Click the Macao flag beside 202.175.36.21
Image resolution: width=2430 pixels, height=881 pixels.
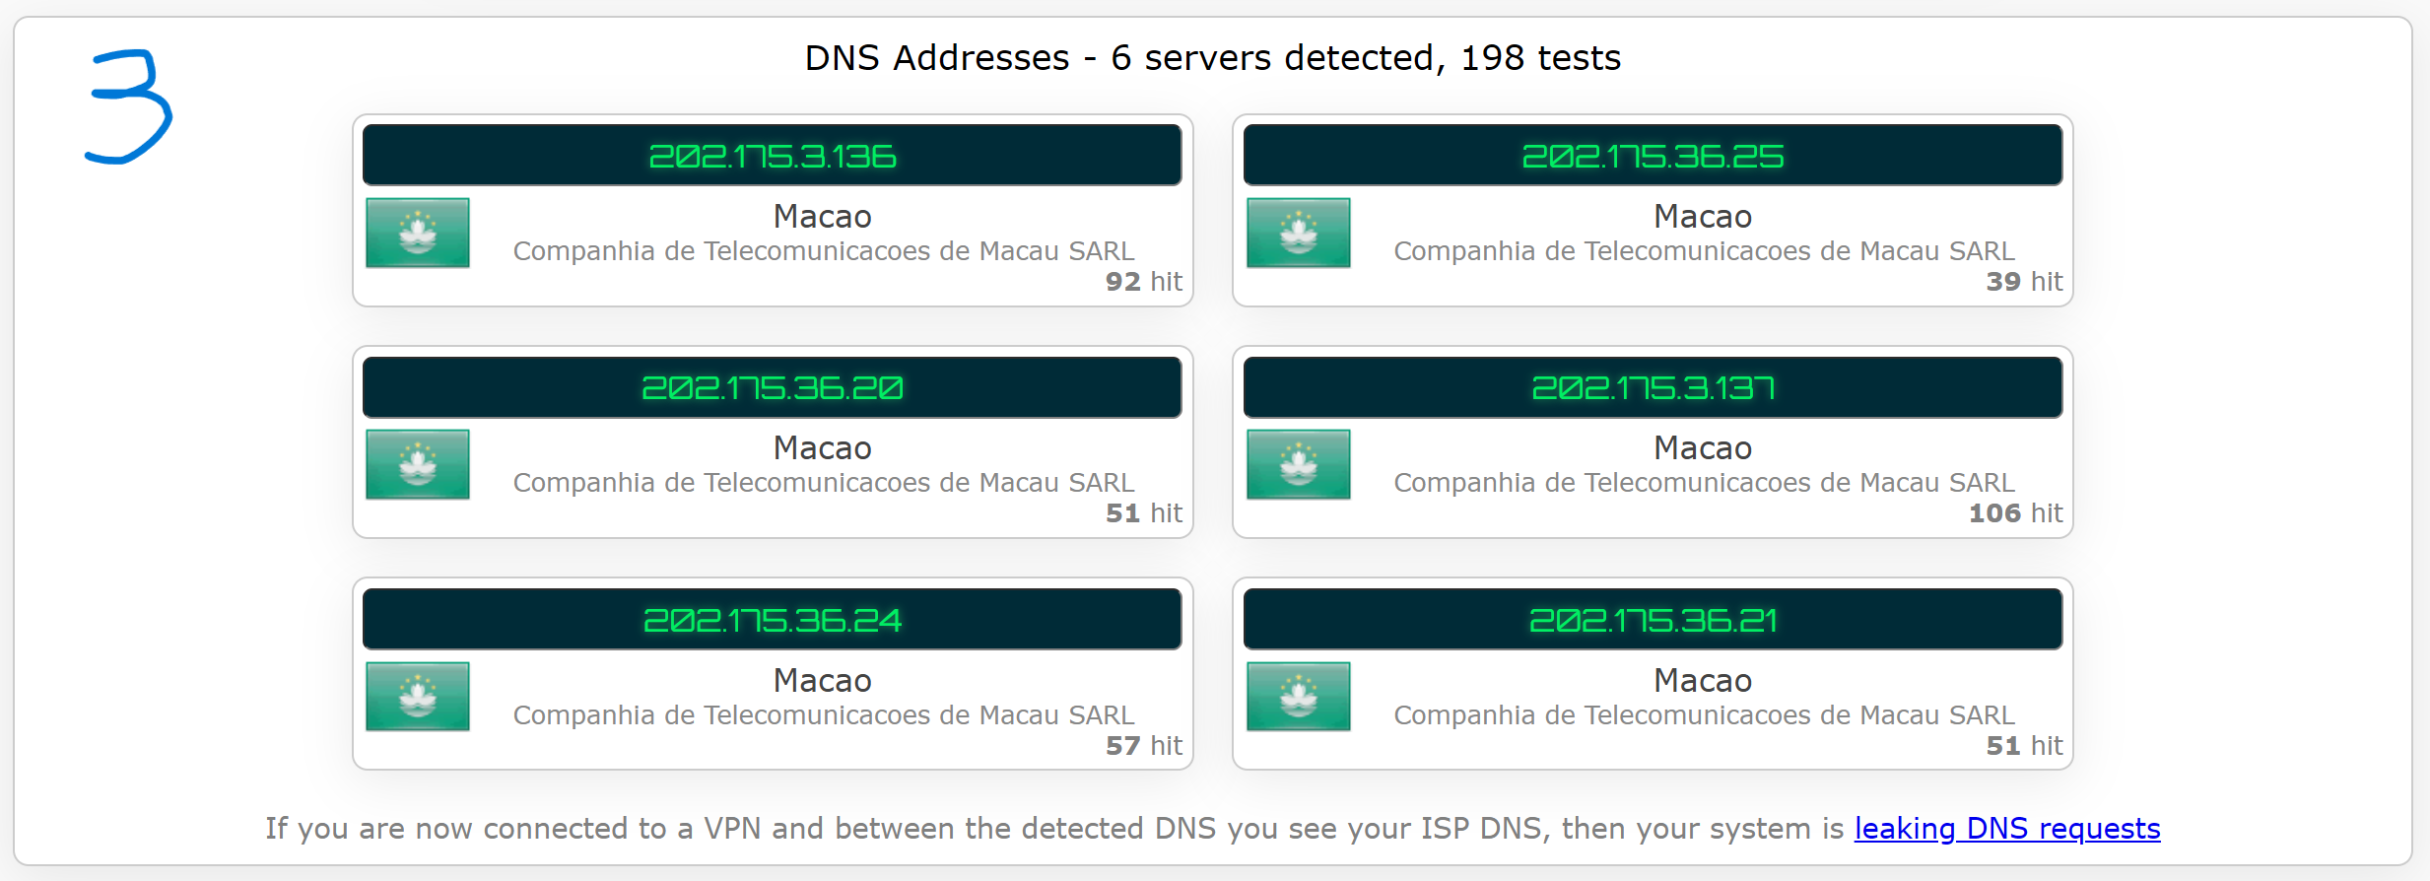click(x=1298, y=697)
